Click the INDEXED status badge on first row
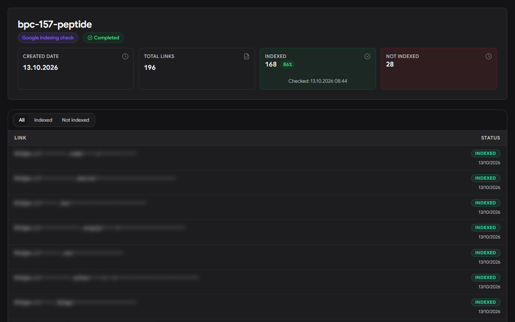Screen dimensions: 515x322 tap(485, 154)
